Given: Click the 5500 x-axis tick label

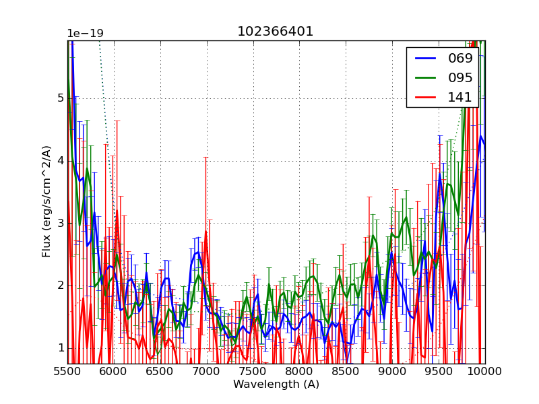Looking at the screenshot, I should tap(67, 372).
